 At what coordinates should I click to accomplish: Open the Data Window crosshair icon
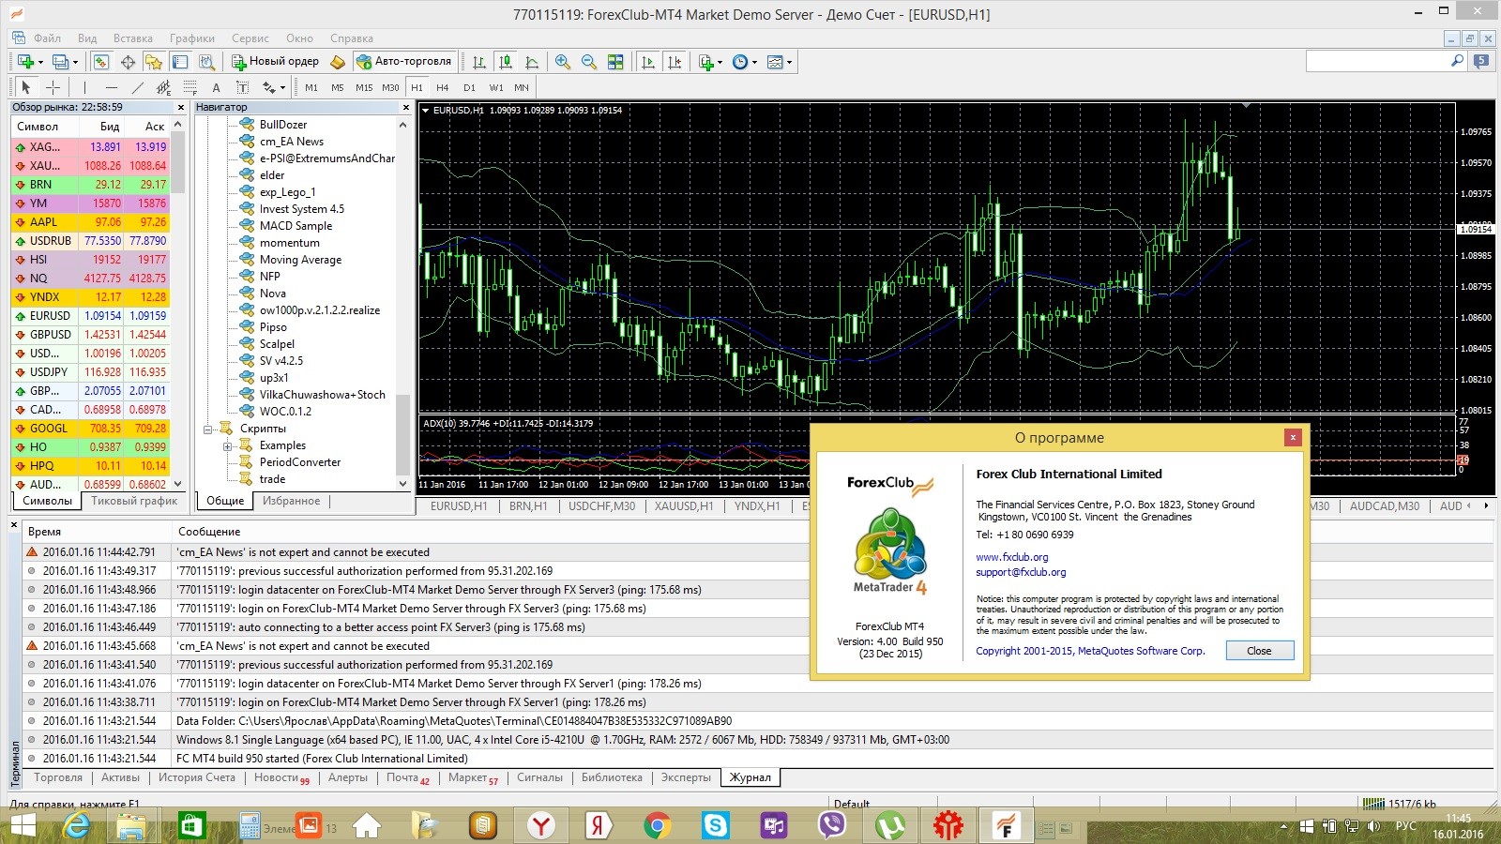tap(128, 62)
